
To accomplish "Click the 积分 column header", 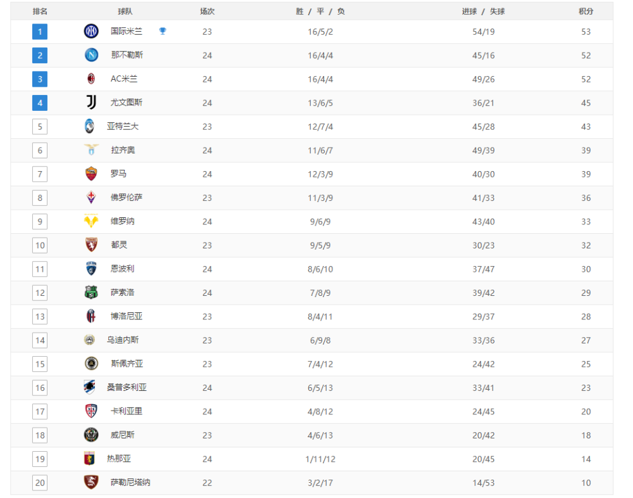I will 586,11.
